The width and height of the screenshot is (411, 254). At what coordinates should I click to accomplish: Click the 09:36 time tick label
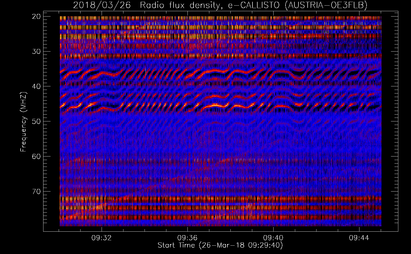(x=187, y=238)
